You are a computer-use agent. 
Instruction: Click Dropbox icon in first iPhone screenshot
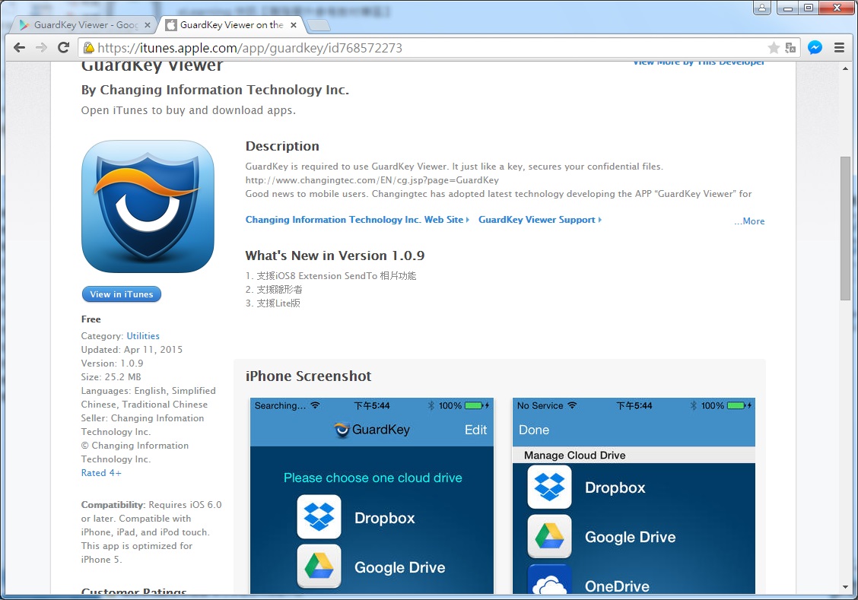pos(319,517)
